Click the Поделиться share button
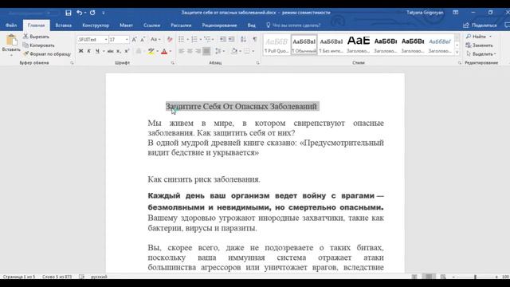This screenshot has height=287, width=510. pos(480,25)
